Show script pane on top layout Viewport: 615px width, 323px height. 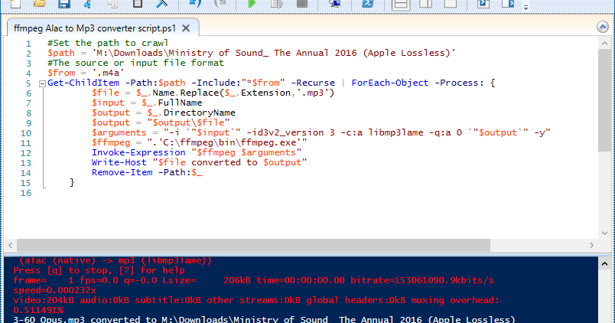(401, 4)
